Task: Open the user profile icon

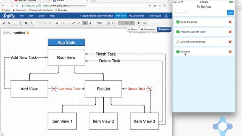Action: 166,16
